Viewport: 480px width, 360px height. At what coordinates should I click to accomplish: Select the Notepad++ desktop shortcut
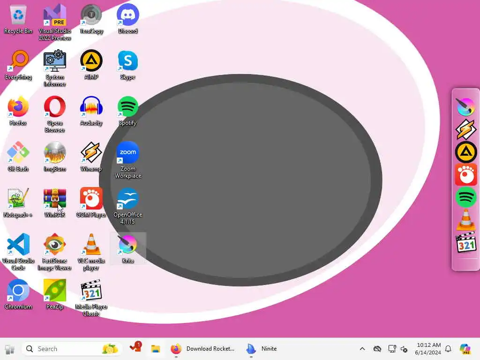click(x=18, y=202)
